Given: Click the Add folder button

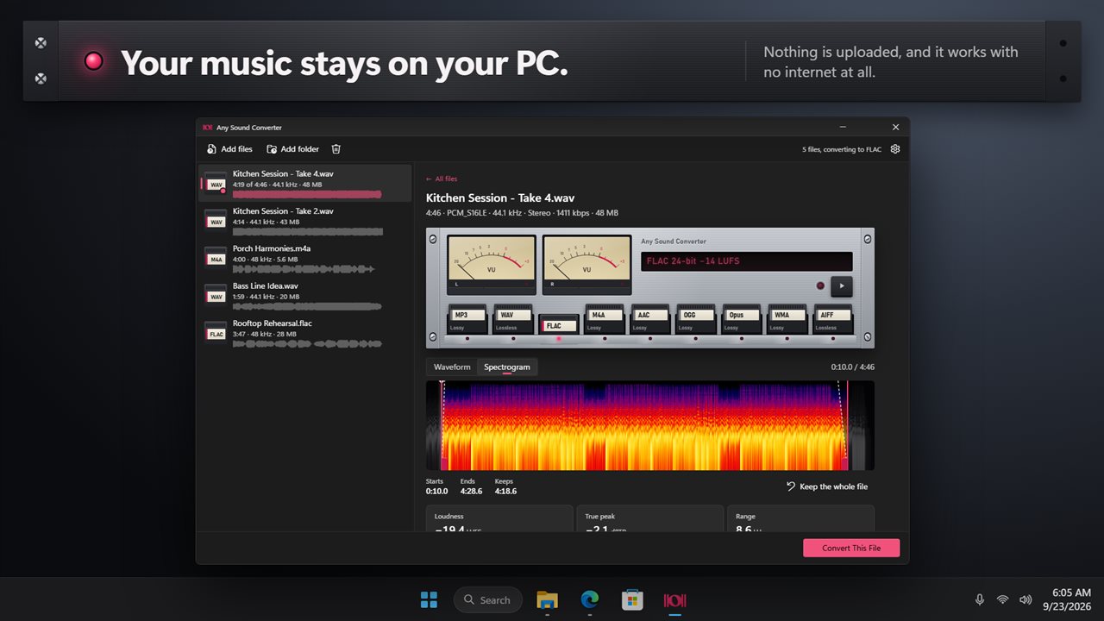Looking at the screenshot, I should [x=292, y=149].
